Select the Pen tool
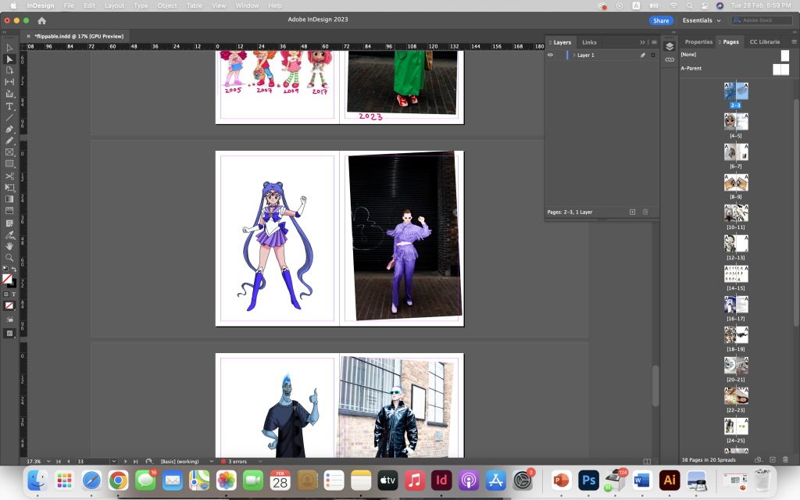The width and height of the screenshot is (800, 500). click(x=9, y=130)
